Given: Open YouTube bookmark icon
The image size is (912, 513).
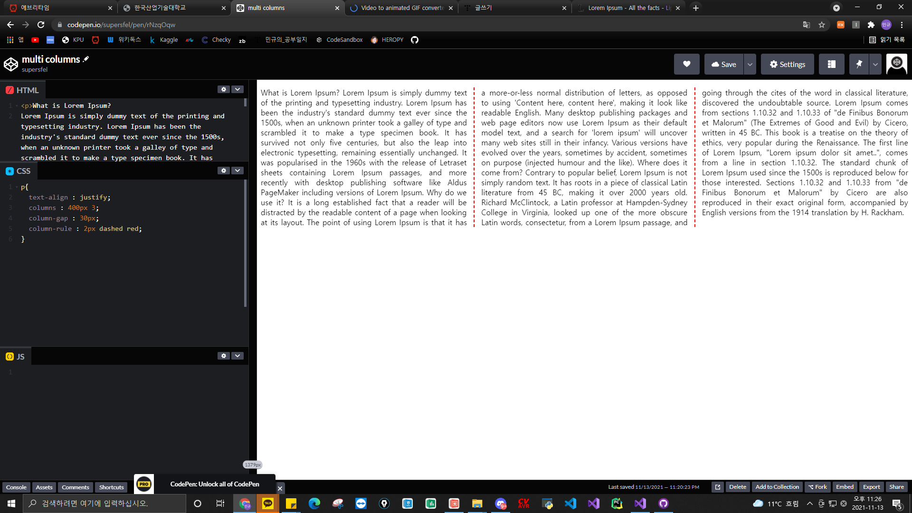Looking at the screenshot, I should [x=35, y=40].
